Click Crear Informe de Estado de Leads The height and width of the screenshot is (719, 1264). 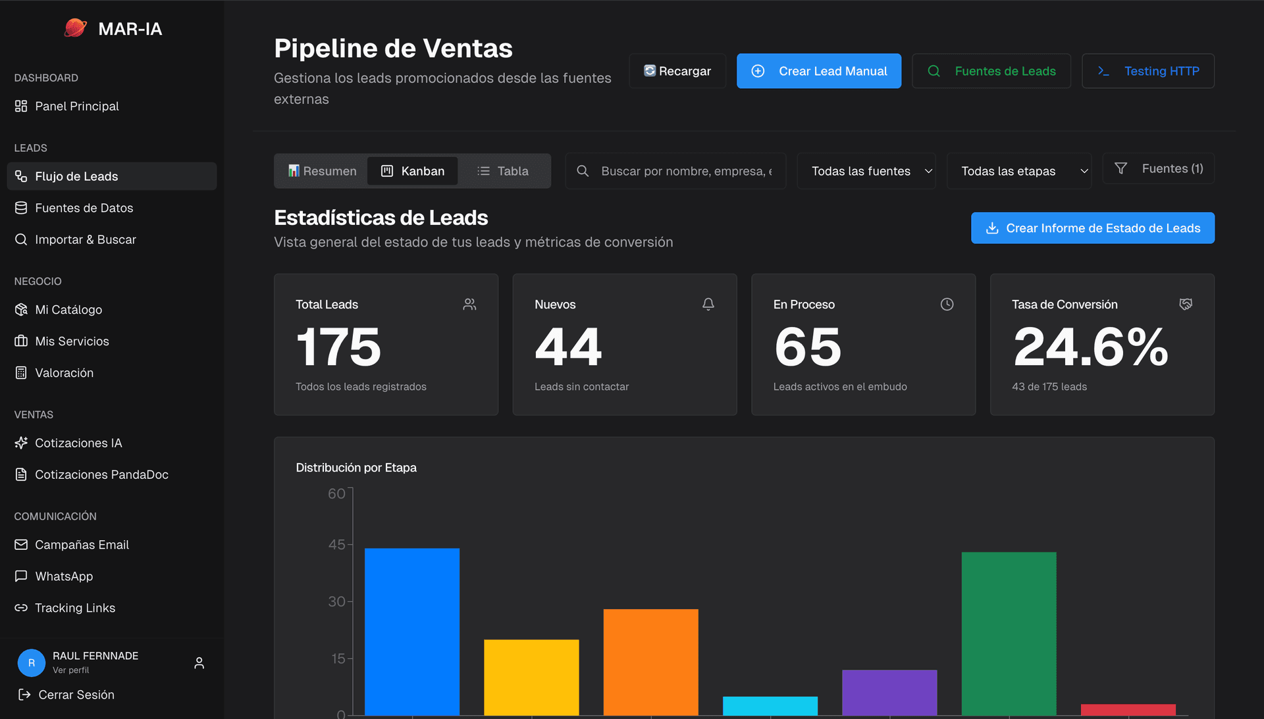coord(1092,228)
